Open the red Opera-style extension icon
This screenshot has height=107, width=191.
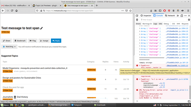click(165, 11)
